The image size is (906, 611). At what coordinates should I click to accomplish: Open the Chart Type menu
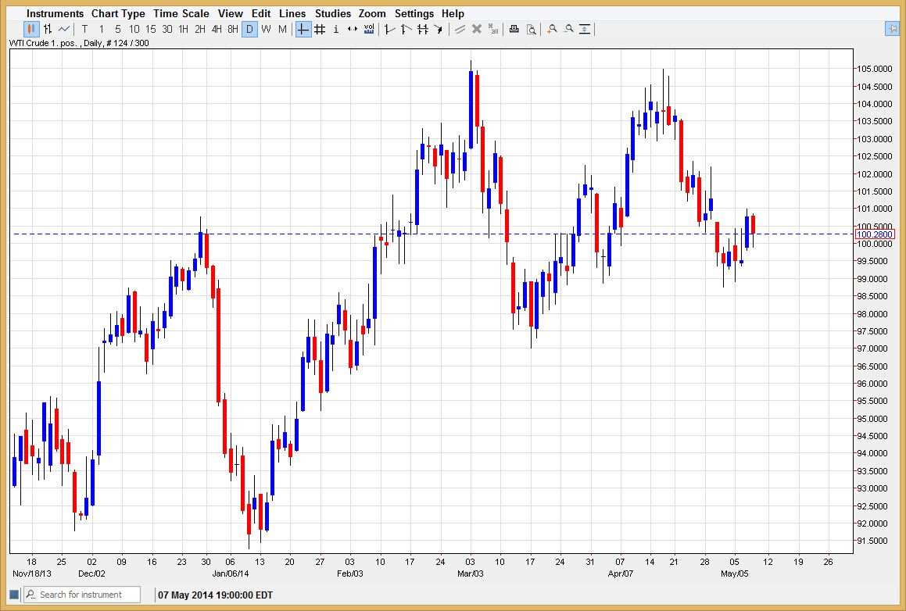click(118, 13)
